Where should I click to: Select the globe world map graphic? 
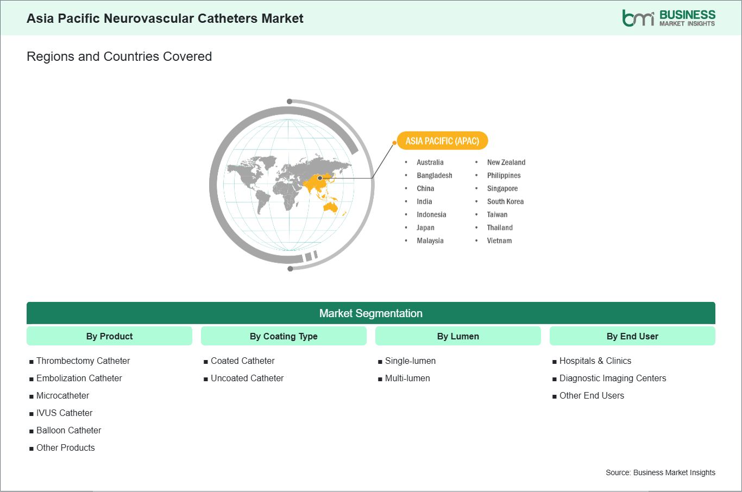[290, 185]
